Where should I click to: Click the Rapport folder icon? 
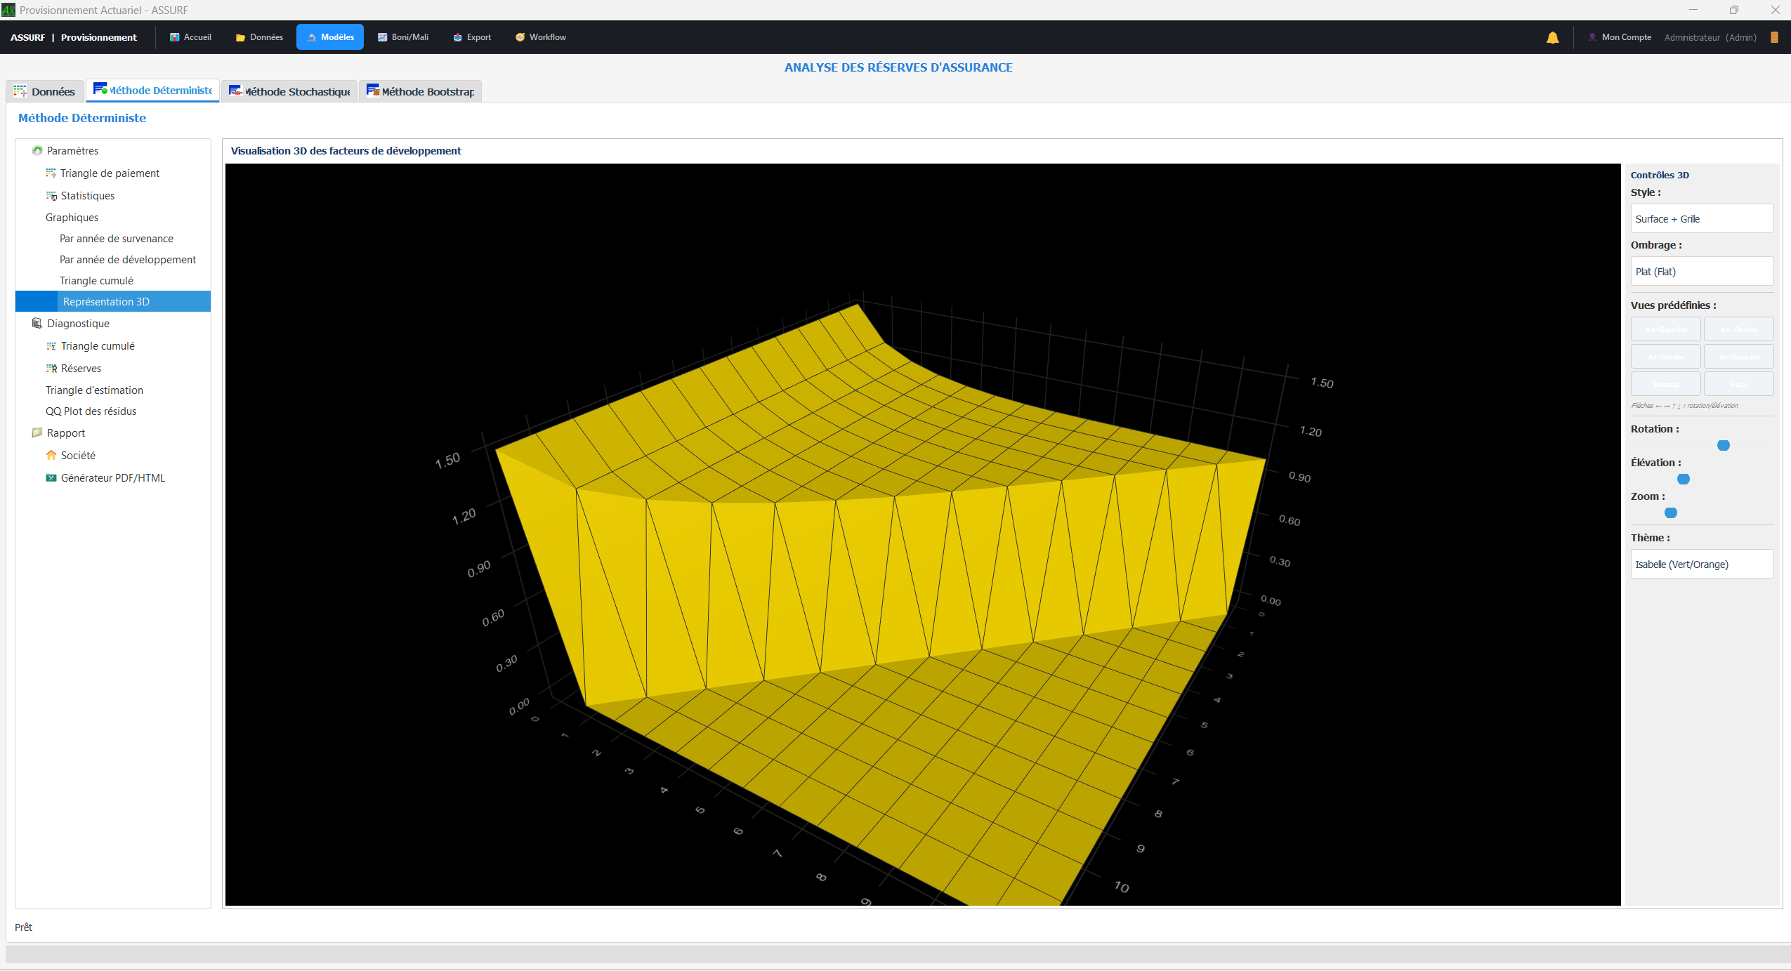(37, 432)
